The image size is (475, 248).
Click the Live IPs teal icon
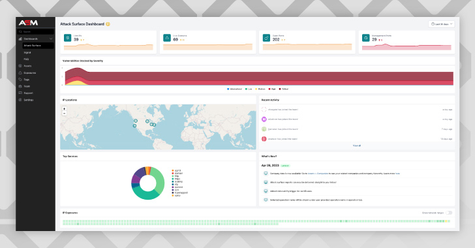tap(68, 38)
